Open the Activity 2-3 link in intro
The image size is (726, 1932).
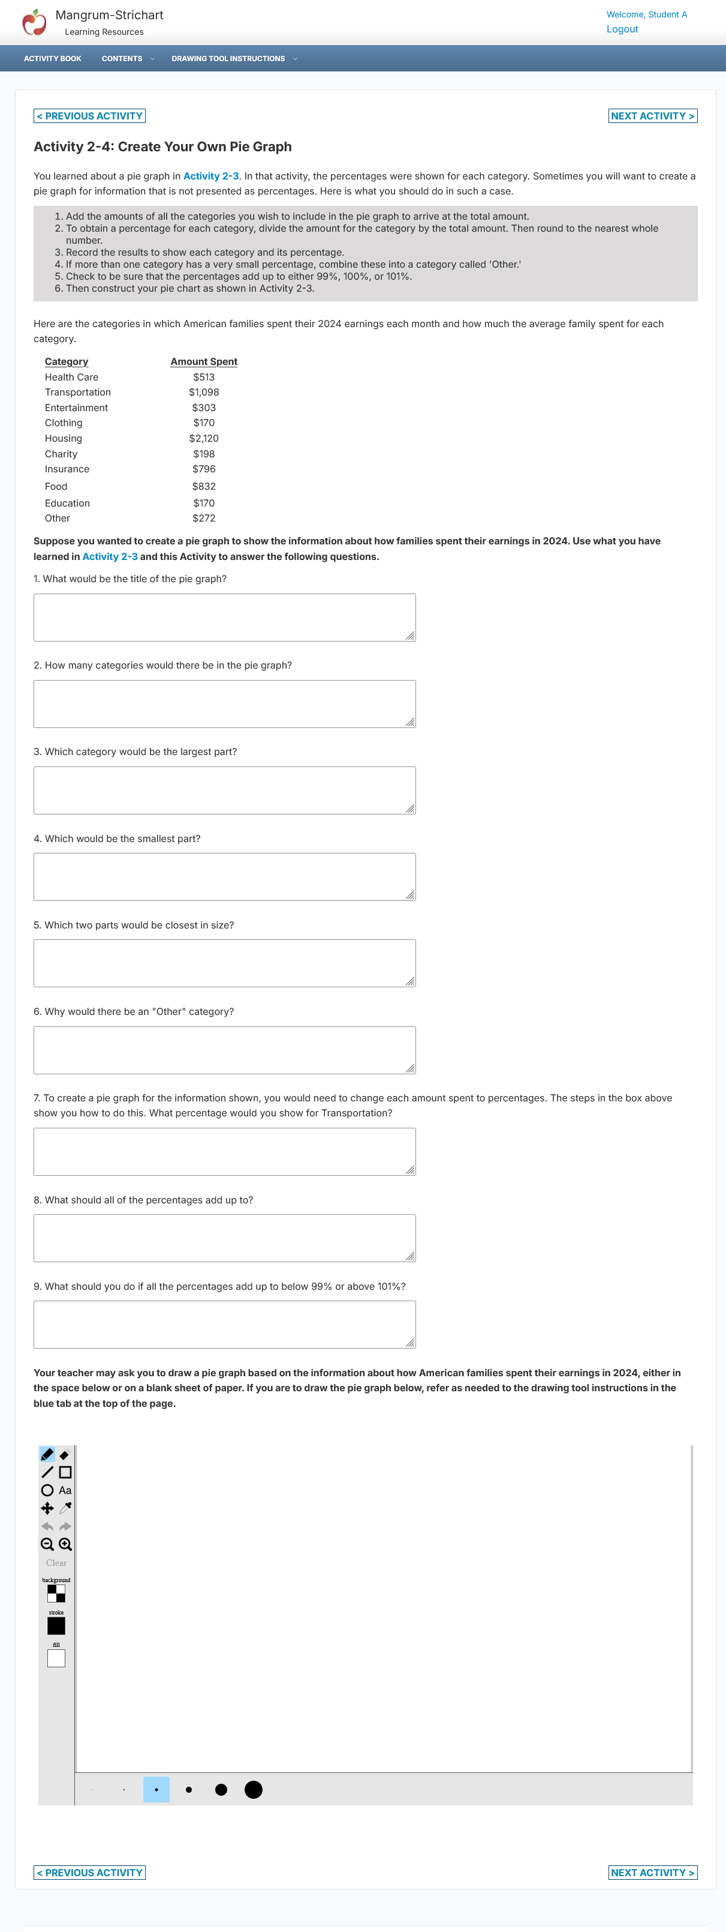click(x=211, y=176)
